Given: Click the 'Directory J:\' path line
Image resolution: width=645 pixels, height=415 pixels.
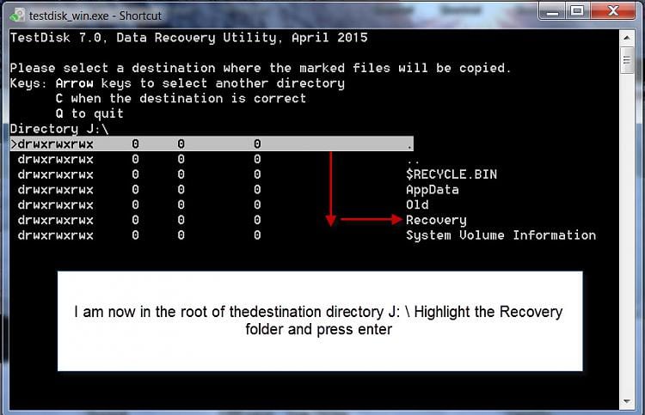Looking at the screenshot, I should 59,129.
